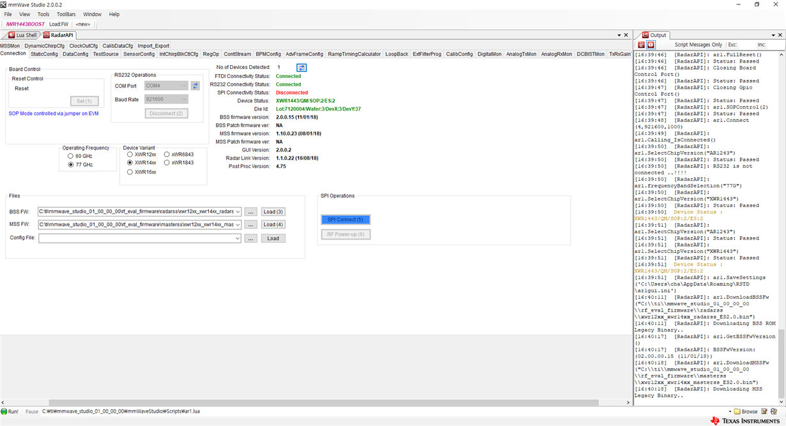Open the View menu
This screenshot has height=426, width=786.
(x=24, y=14)
